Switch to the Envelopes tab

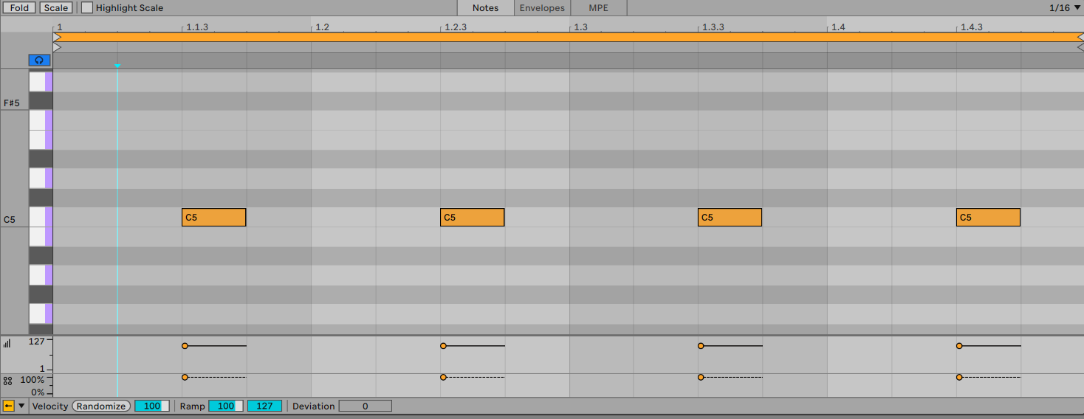(x=542, y=8)
